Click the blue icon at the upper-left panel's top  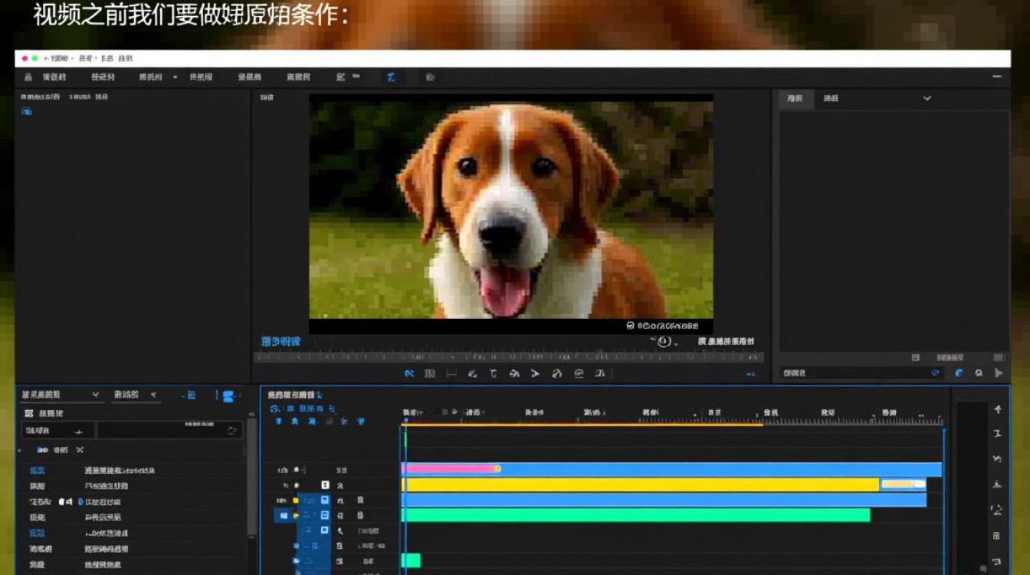click(x=27, y=112)
